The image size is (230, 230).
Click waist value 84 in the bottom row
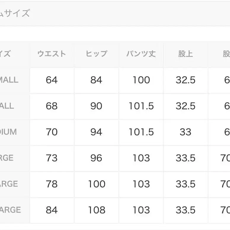click(x=52, y=210)
